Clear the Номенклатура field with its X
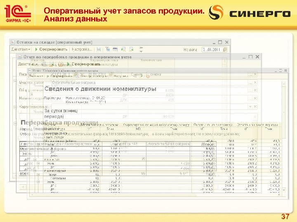This screenshot has height=222, width=297. coord(255,98)
